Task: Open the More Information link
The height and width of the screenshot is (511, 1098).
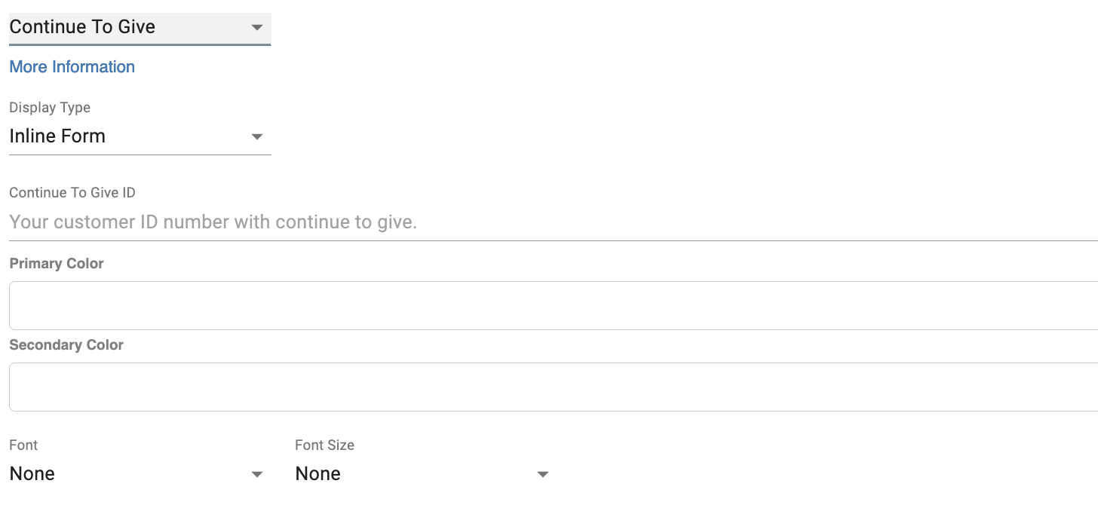Action: point(72,67)
